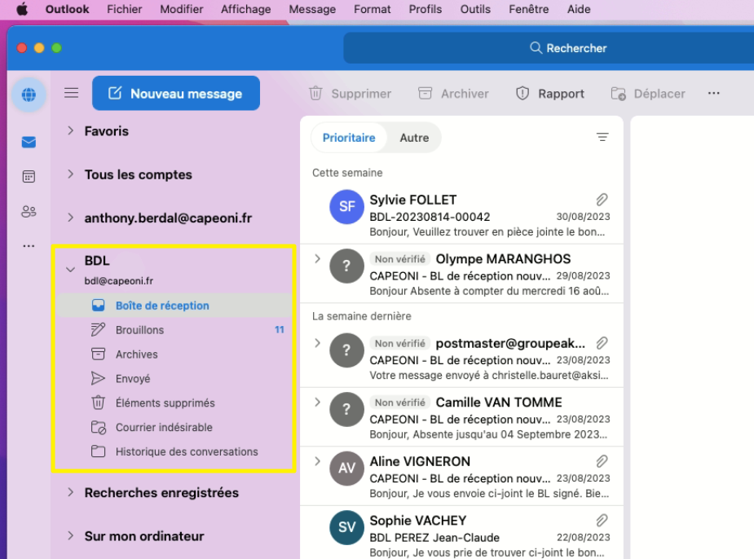Click the Éléments supprimés trash icon
Image resolution: width=754 pixels, height=559 pixels.
(98, 403)
